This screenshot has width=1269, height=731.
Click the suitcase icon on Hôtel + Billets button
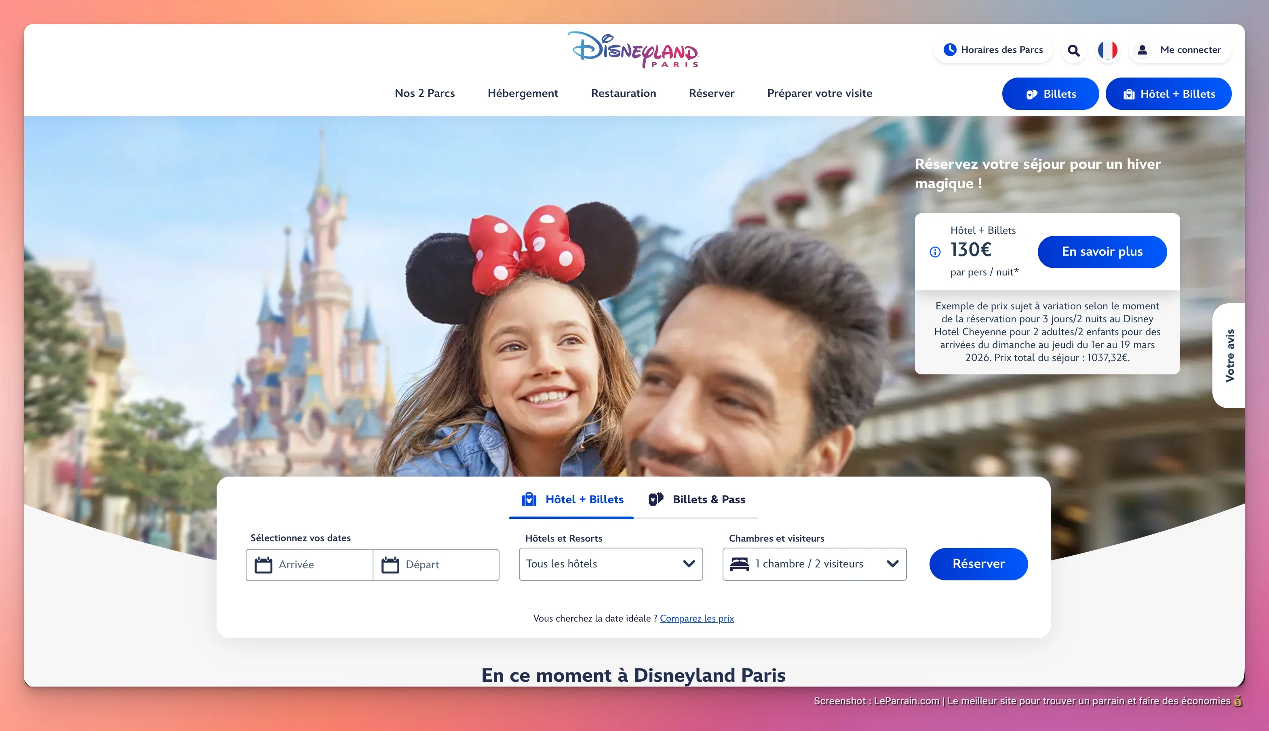point(1129,93)
